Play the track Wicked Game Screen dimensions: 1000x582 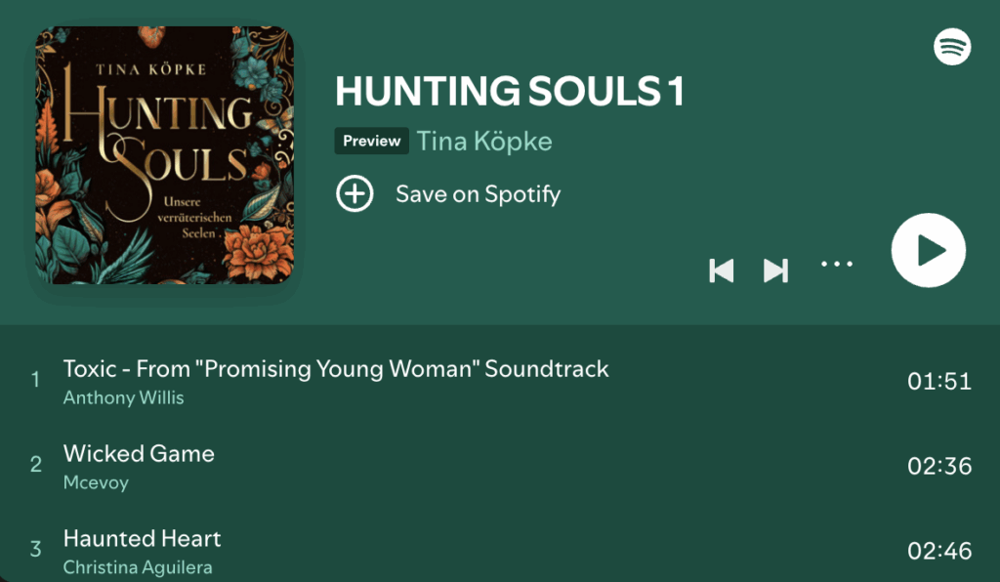[139, 453]
